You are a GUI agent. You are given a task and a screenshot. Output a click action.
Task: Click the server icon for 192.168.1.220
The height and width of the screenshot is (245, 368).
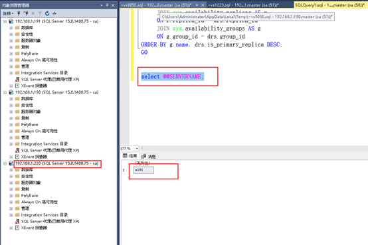11,163
